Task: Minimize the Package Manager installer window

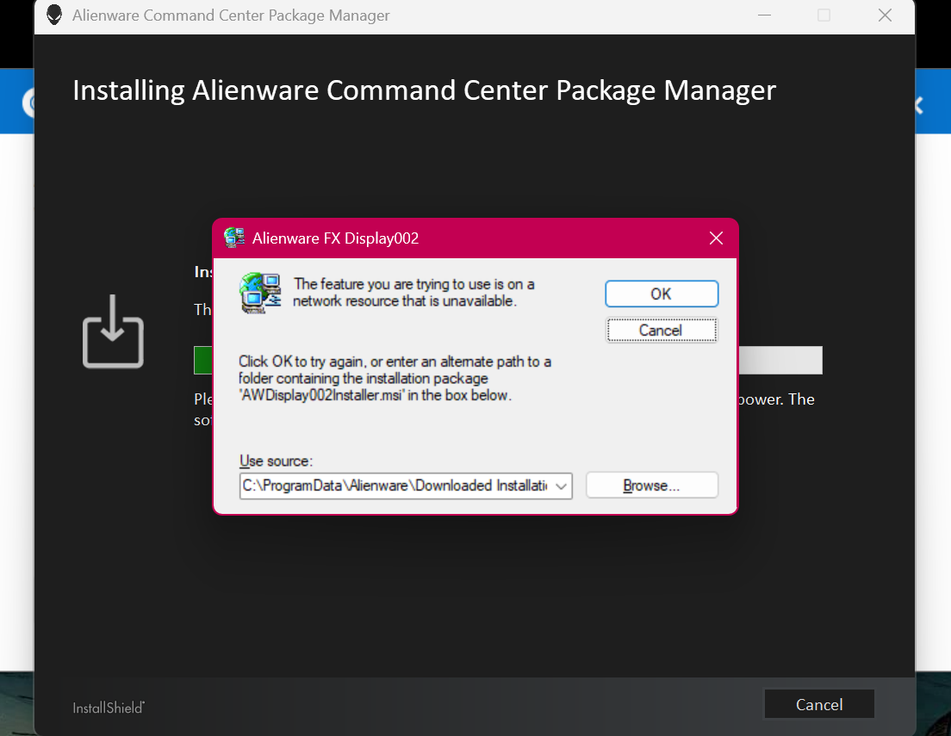Action: [x=764, y=15]
